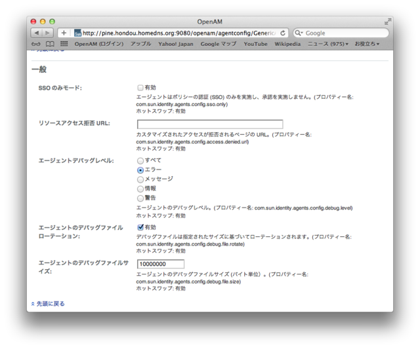Viewport: 420px width, 349px height.
Task: Click the browser back arrow button
Action: pos(37,33)
